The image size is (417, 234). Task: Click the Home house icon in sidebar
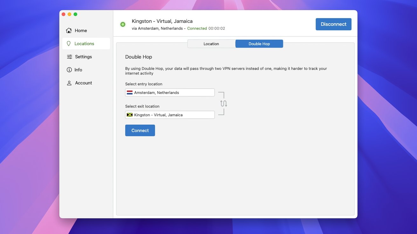click(x=69, y=30)
